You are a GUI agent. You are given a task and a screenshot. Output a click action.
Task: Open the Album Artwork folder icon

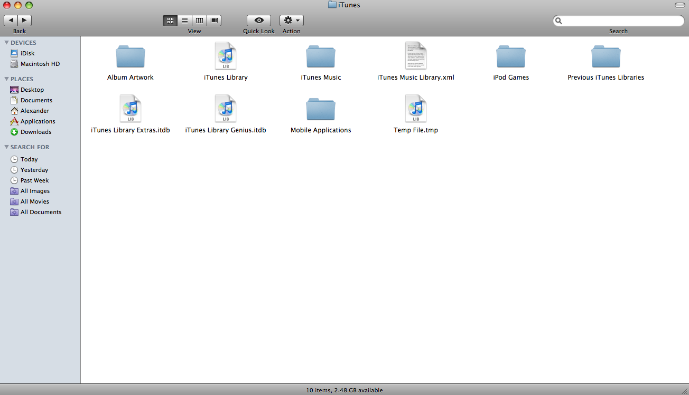point(131,56)
